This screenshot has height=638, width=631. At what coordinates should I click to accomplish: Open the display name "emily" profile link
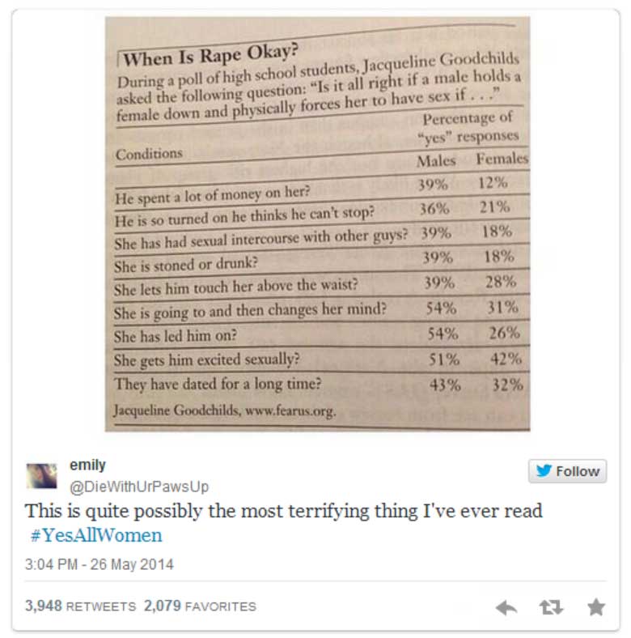click(87, 465)
